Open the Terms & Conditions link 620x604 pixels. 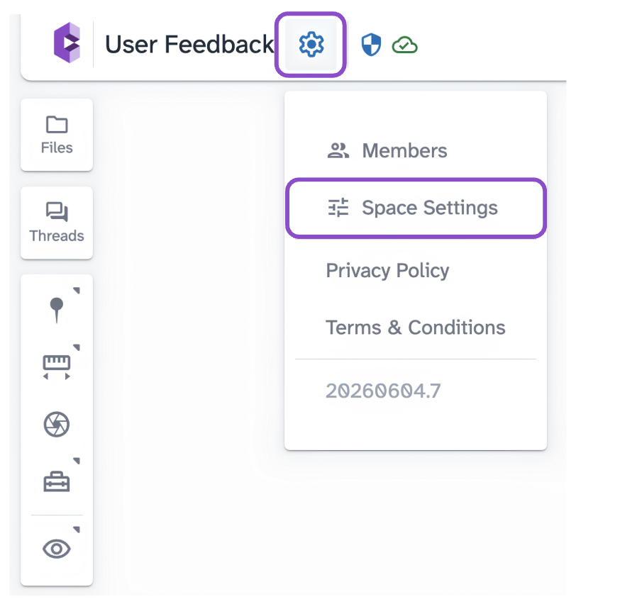(416, 328)
